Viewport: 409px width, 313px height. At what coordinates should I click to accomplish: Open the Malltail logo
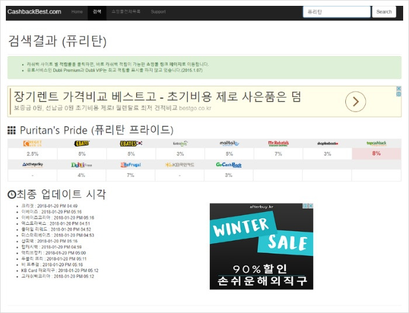click(x=229, y=143)
